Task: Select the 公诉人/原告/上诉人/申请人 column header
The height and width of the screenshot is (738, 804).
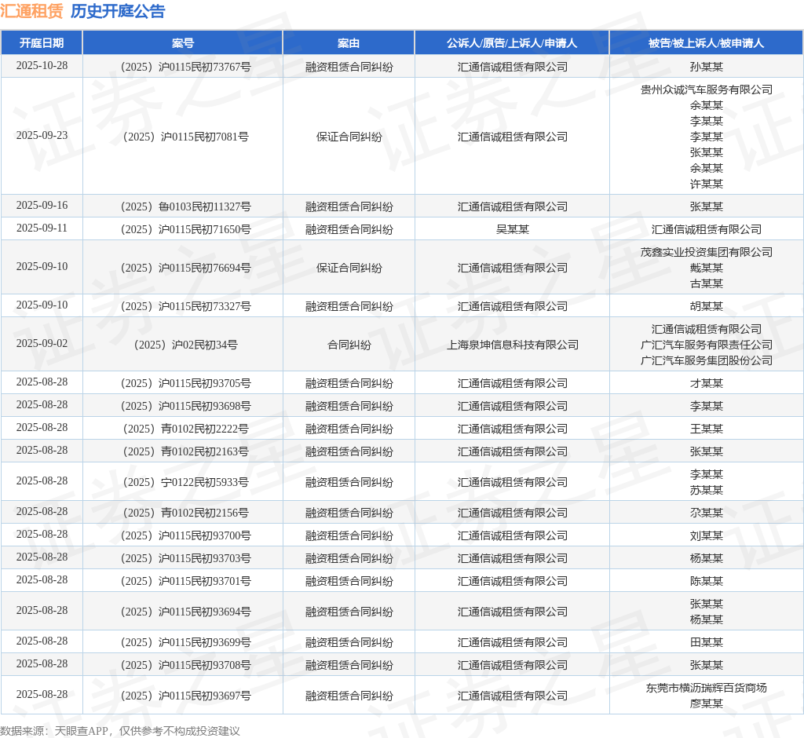Action: (512, 43)
